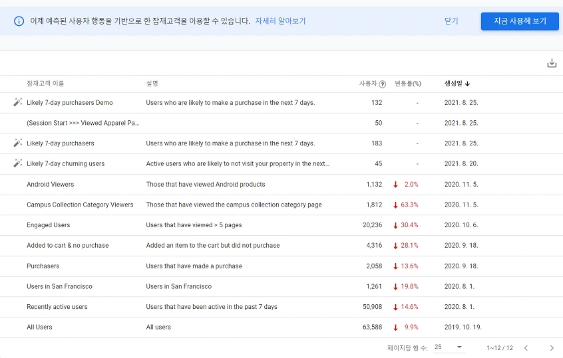Go to the previous page with left chevron
Viewport: 563px width, 358px height.
pyautogui.click(x=526, y=348)
